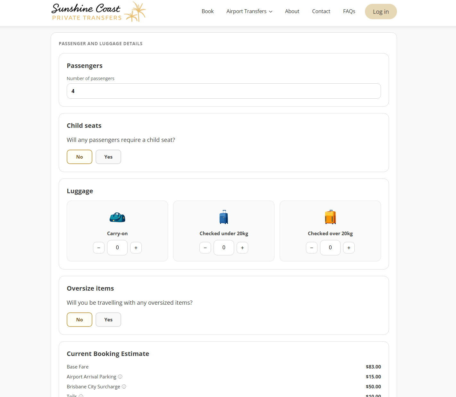Remove one checked over 20kg bag
Screen dimensions: 456x397
click(x=312, y=248)
